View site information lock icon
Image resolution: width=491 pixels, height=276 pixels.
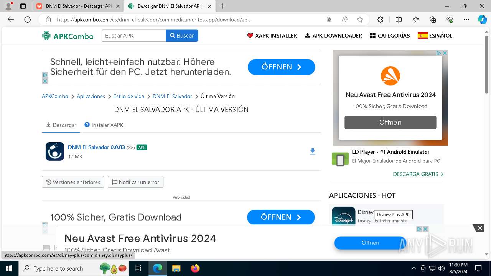point(48,20)
